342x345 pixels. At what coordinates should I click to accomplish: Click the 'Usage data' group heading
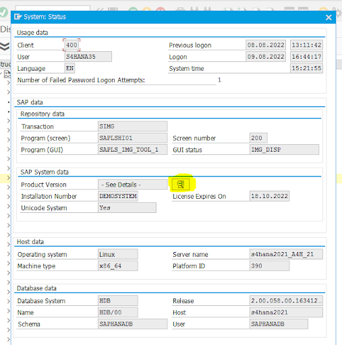(x=32, y=32)
